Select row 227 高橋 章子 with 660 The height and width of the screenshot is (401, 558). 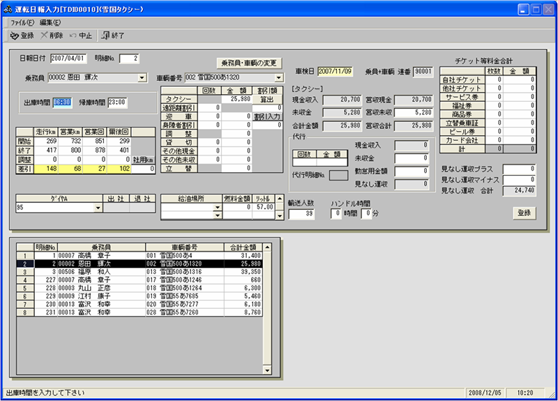point(139,280)
